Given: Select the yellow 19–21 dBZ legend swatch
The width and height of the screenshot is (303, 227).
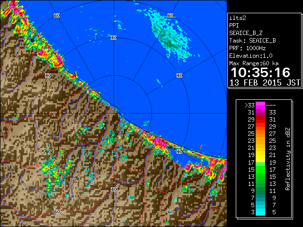Looking at the screenshot, I should [260, 155].
